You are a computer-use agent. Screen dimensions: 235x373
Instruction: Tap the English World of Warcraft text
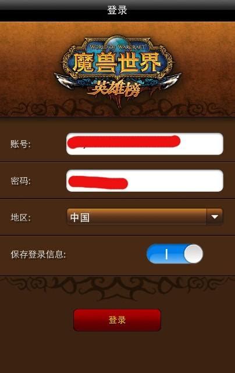pos(117,47)
